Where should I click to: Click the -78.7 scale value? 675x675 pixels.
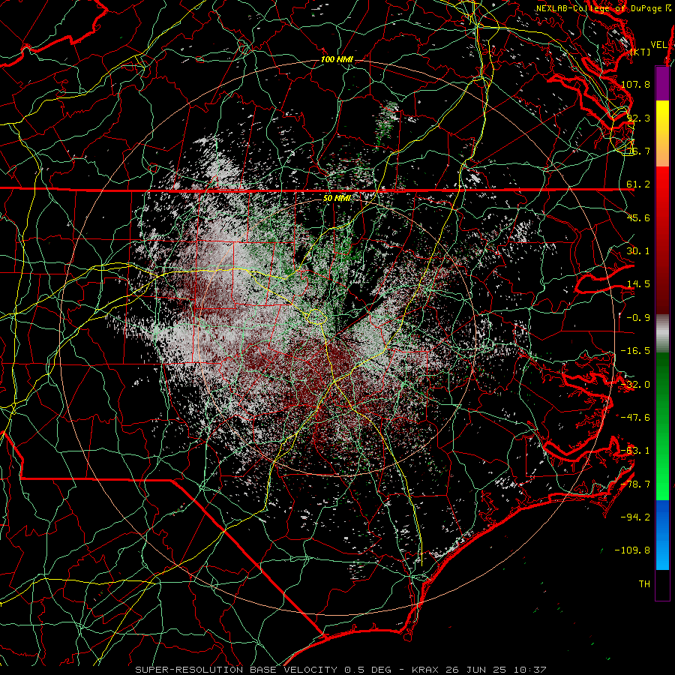point(635,484)
